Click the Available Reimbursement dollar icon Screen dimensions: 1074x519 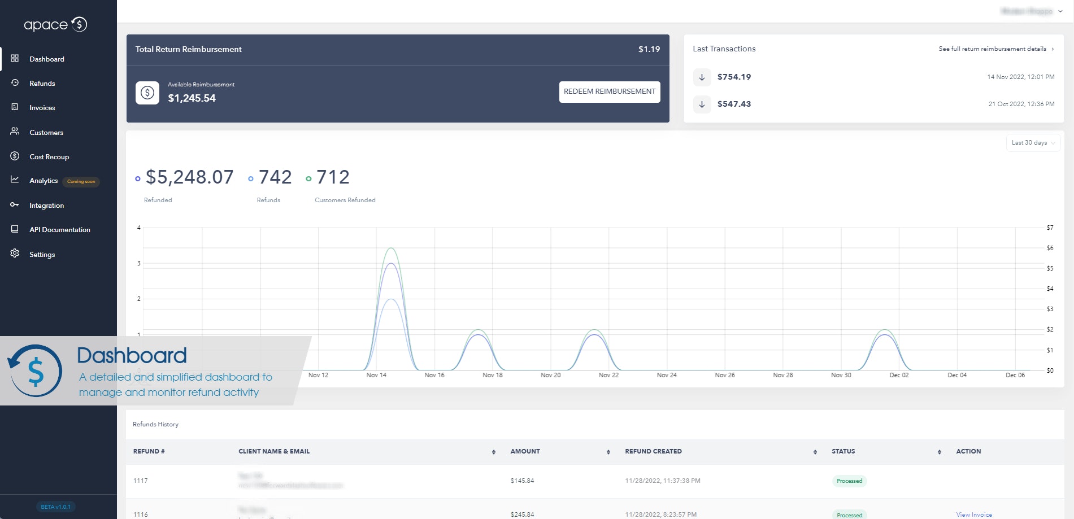coord(147,93)
